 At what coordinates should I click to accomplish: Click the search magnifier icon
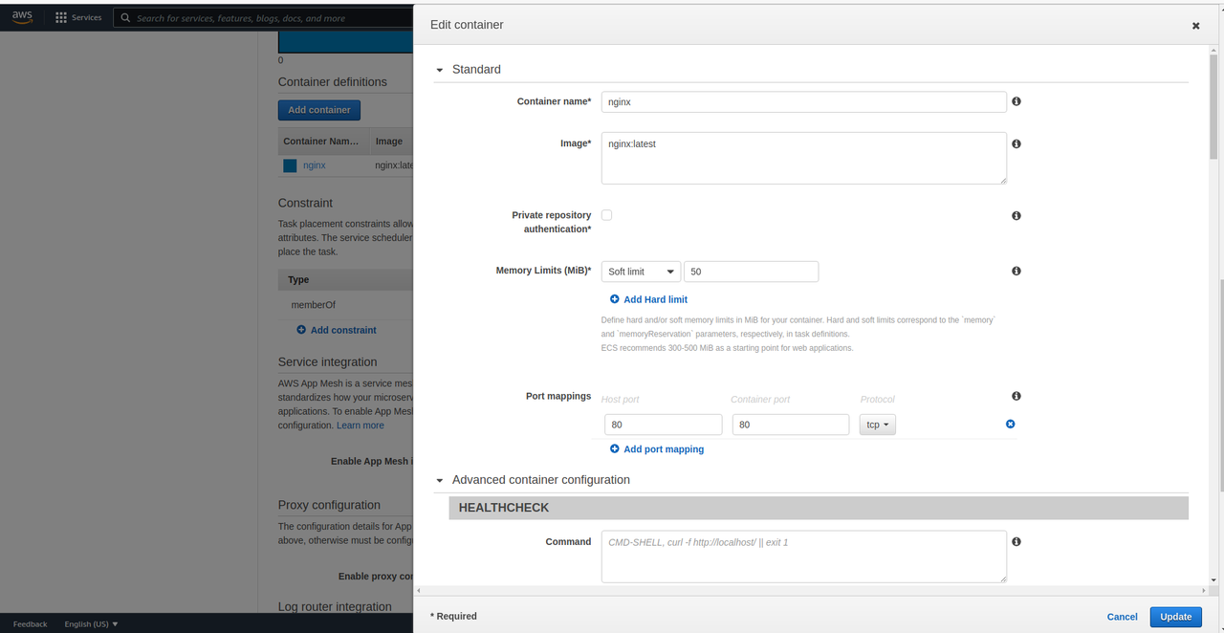[x=125, y=17]
